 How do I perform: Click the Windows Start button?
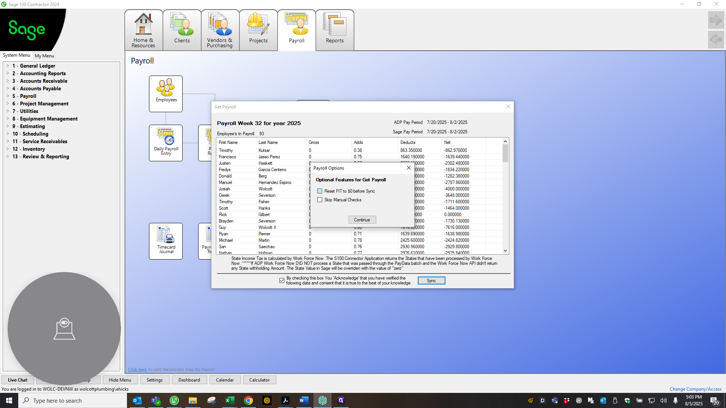tap(9, 400)
